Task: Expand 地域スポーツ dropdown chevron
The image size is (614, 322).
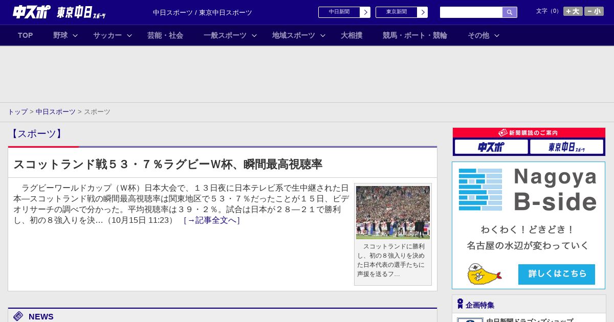Action: coord(323,35)
